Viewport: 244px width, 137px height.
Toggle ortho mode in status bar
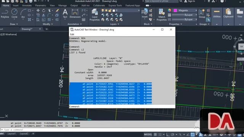(x=168, y=134)
